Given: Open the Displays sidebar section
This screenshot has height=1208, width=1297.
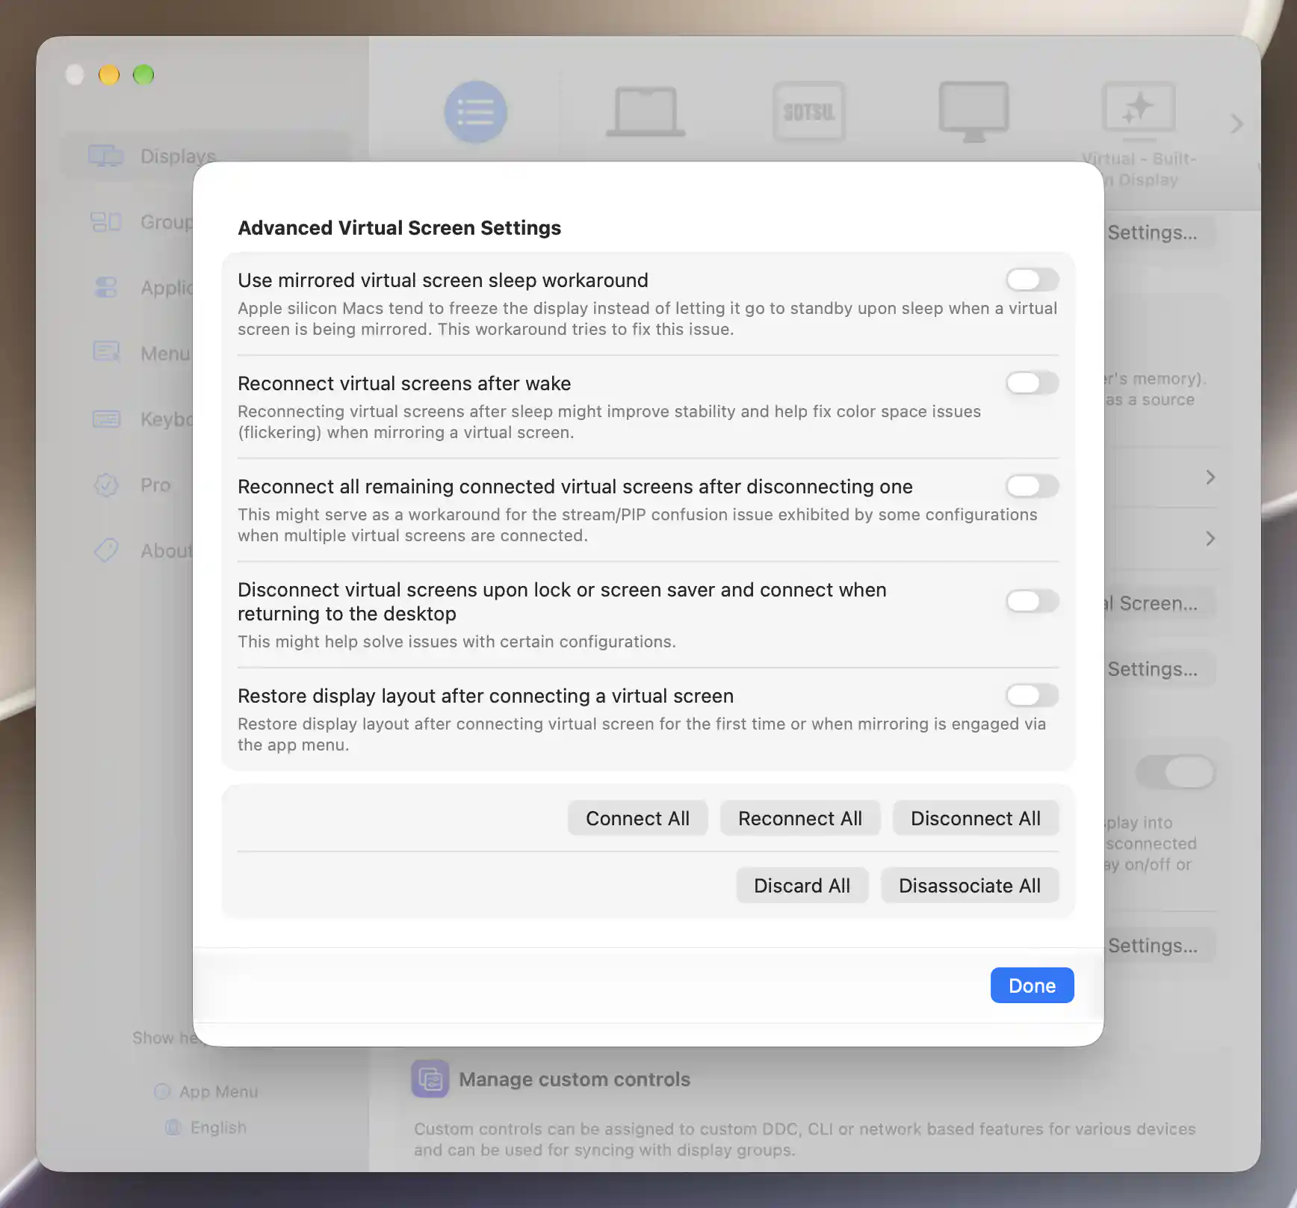Looking at the screenshot, I should [x=206, y=156].
